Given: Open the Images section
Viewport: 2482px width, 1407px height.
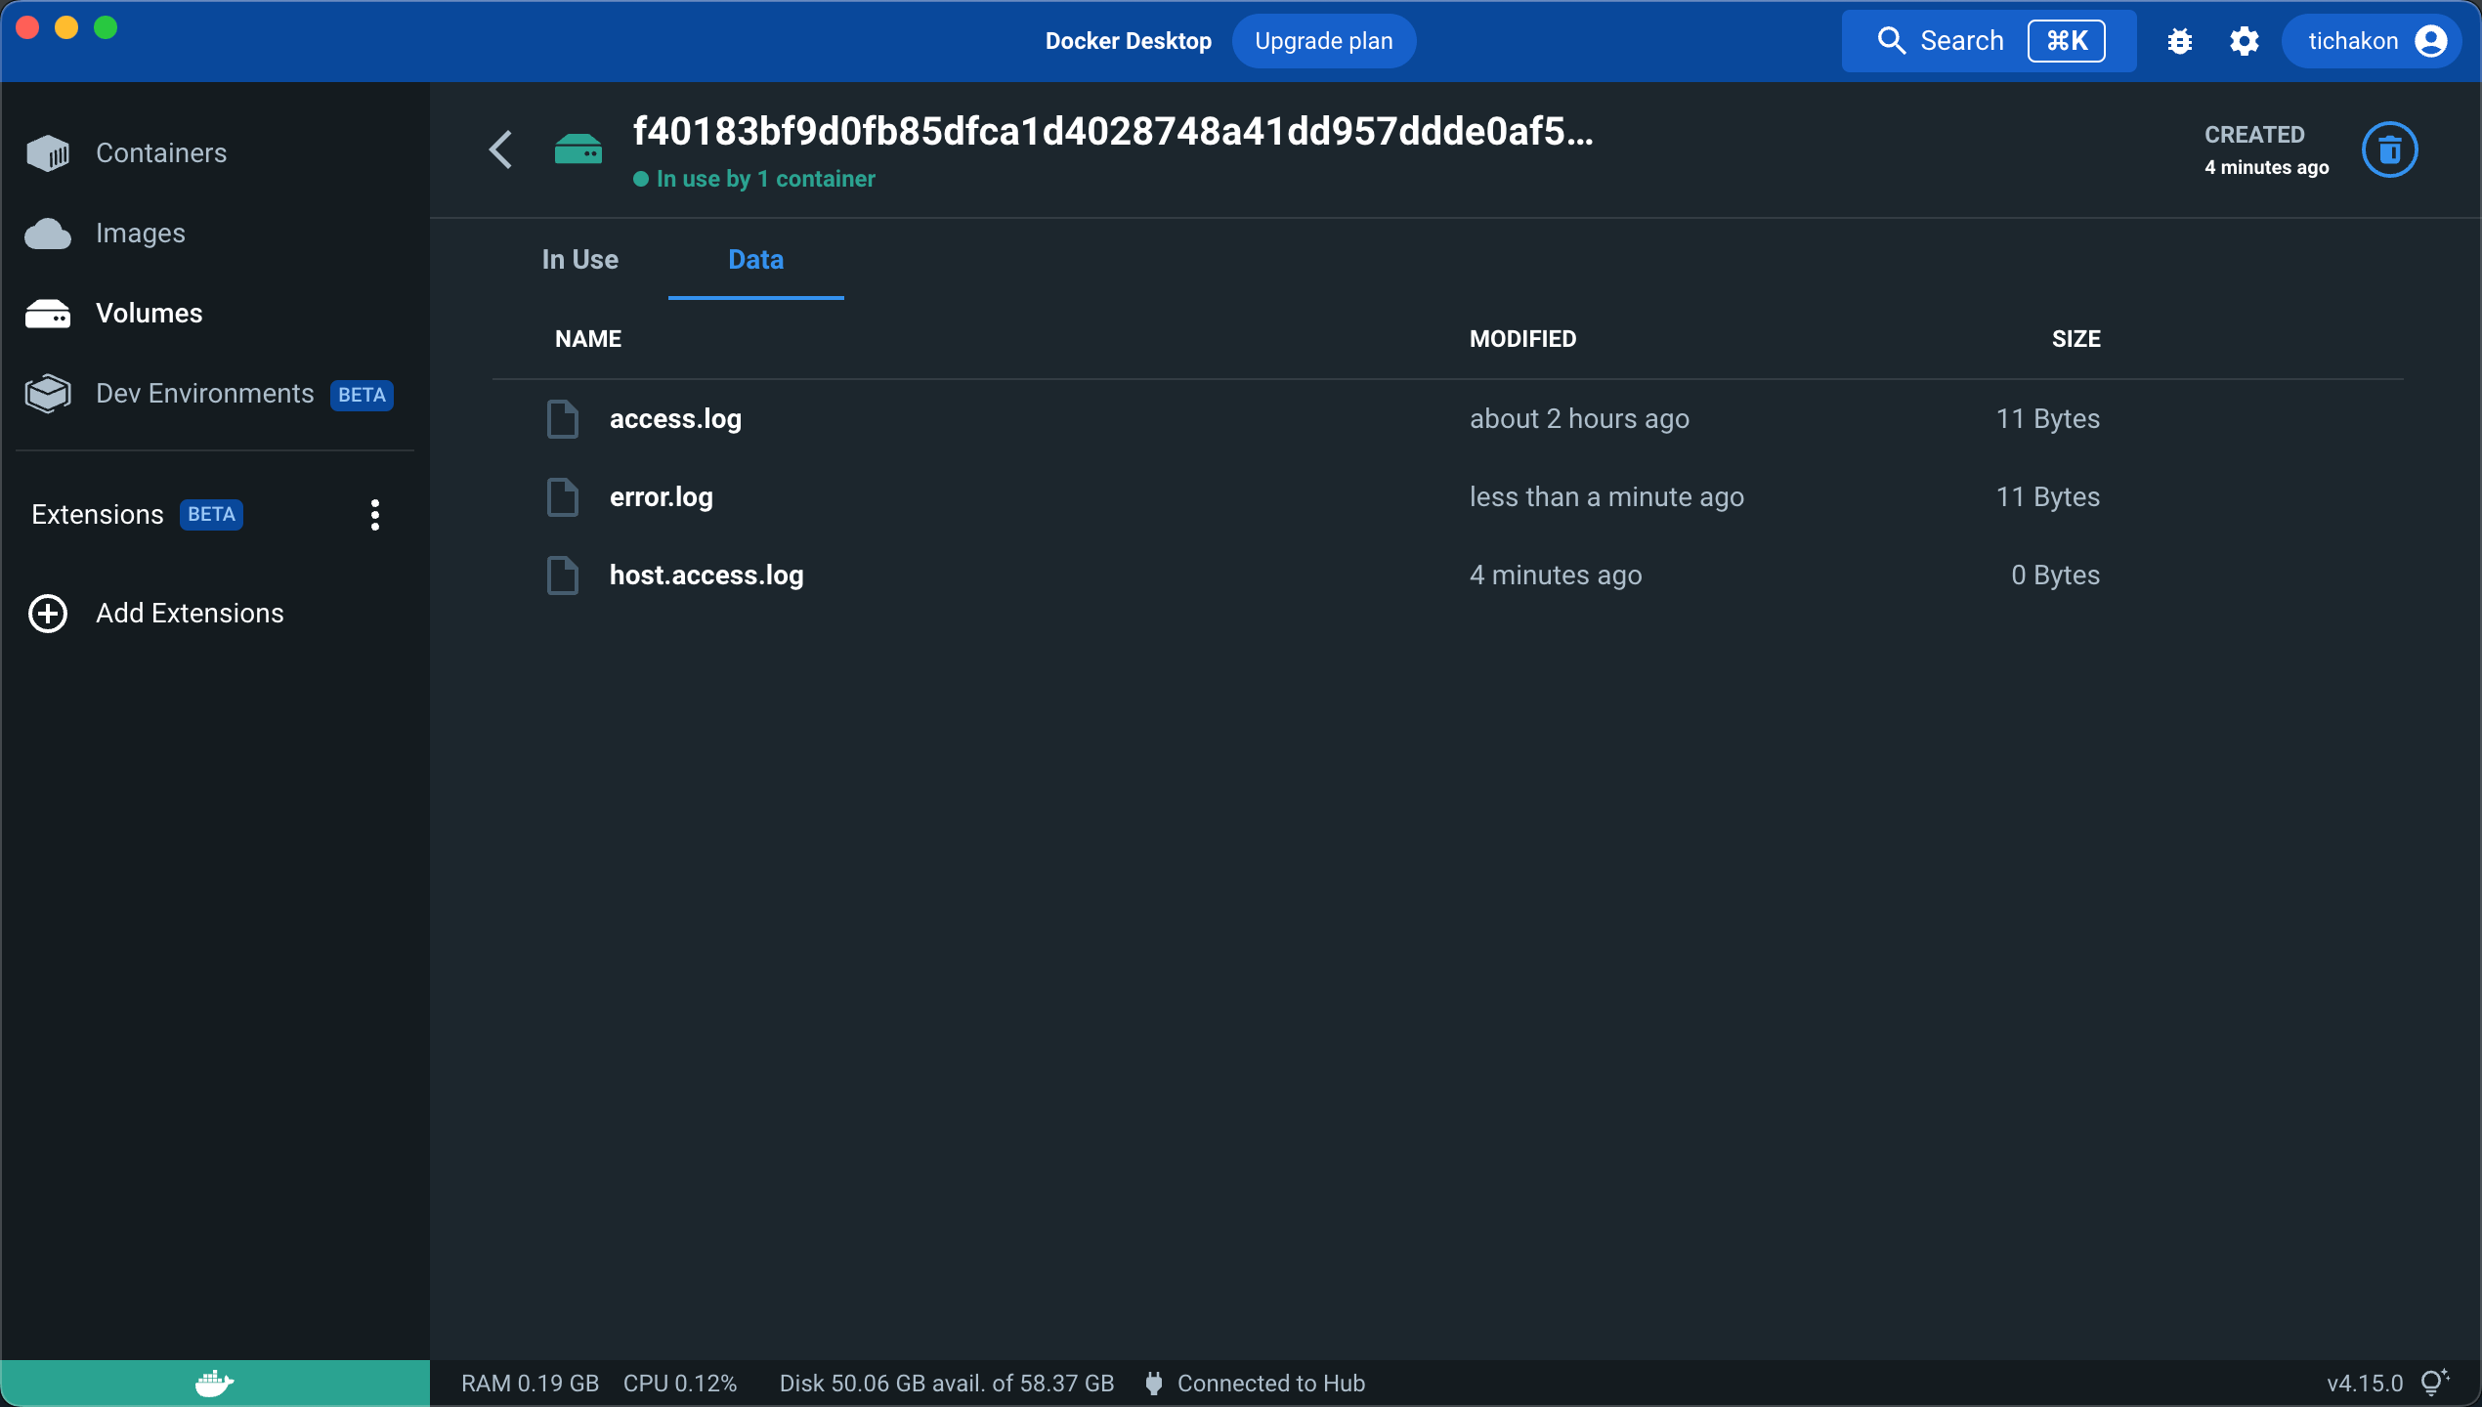Looking at the screenshot, I should (141, 233).
